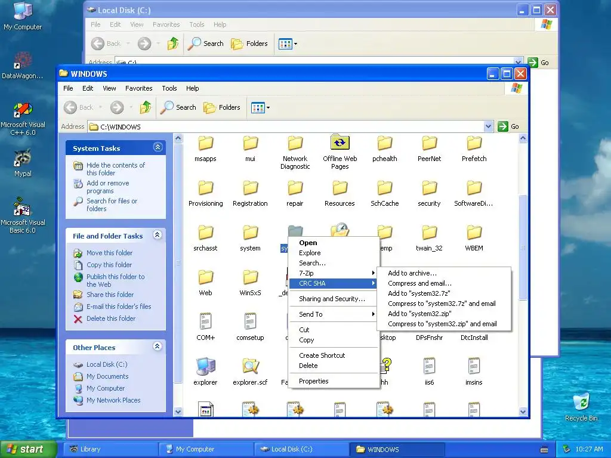Select the COM+ text file icon
611x458 pixels.
pyautogui.click(x=205, y=321)
